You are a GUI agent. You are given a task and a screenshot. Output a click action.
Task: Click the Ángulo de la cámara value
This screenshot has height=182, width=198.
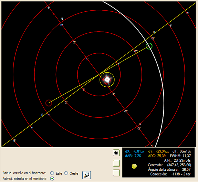[x=186, y=169]
